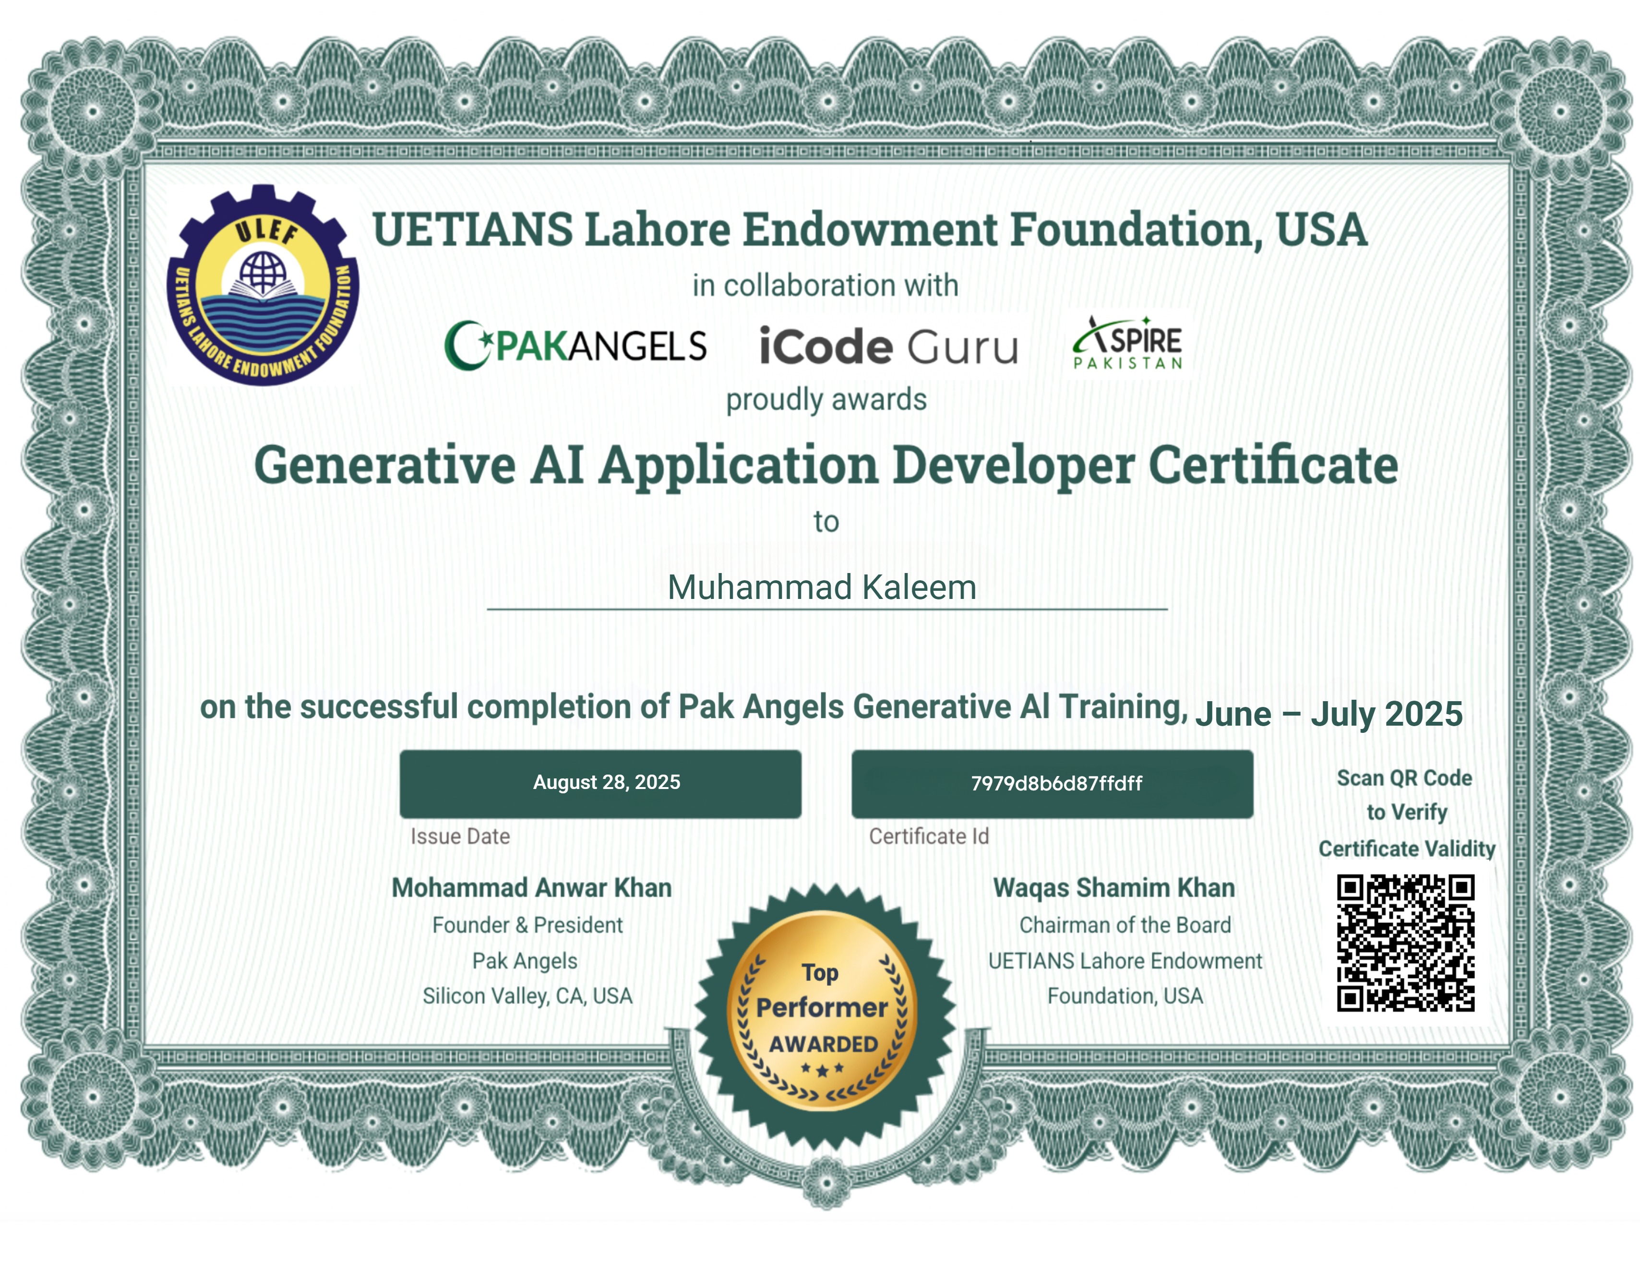1640x1267 pixels.
Task: Click the 'Certificate Id' label
Action: 929,836
